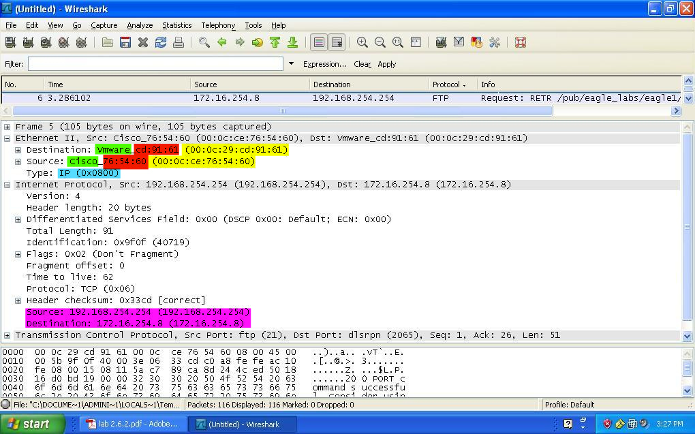Sort packets by Source column
695x434 pixels.
pyautogui.click(x=249, y=84)
